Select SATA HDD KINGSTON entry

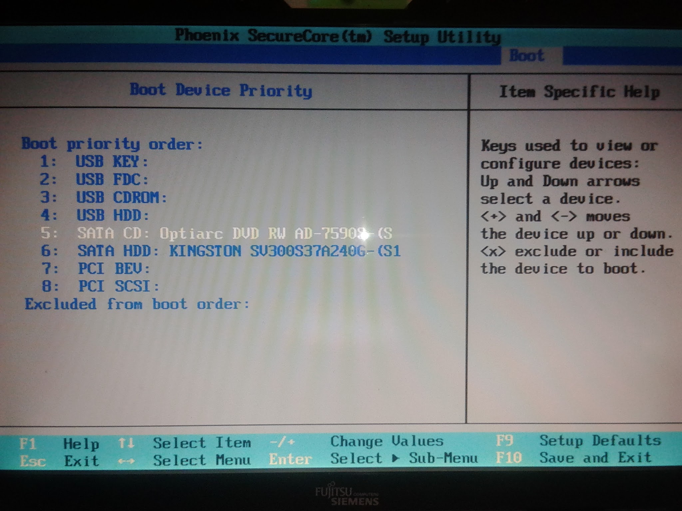(220, 251)
